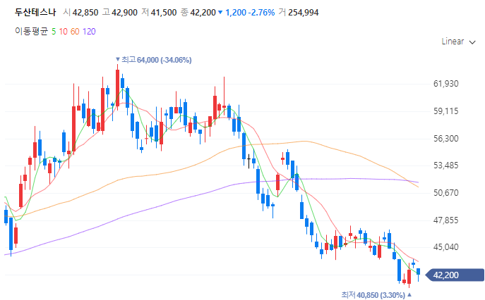Click the 61,930 axis label
This screenshot has width=485, height=300.
pos(445,84)
